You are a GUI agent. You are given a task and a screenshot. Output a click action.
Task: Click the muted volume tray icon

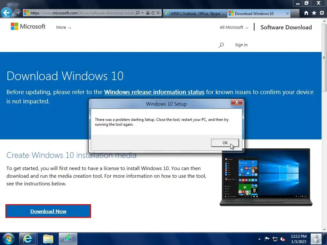pos(283,239)
